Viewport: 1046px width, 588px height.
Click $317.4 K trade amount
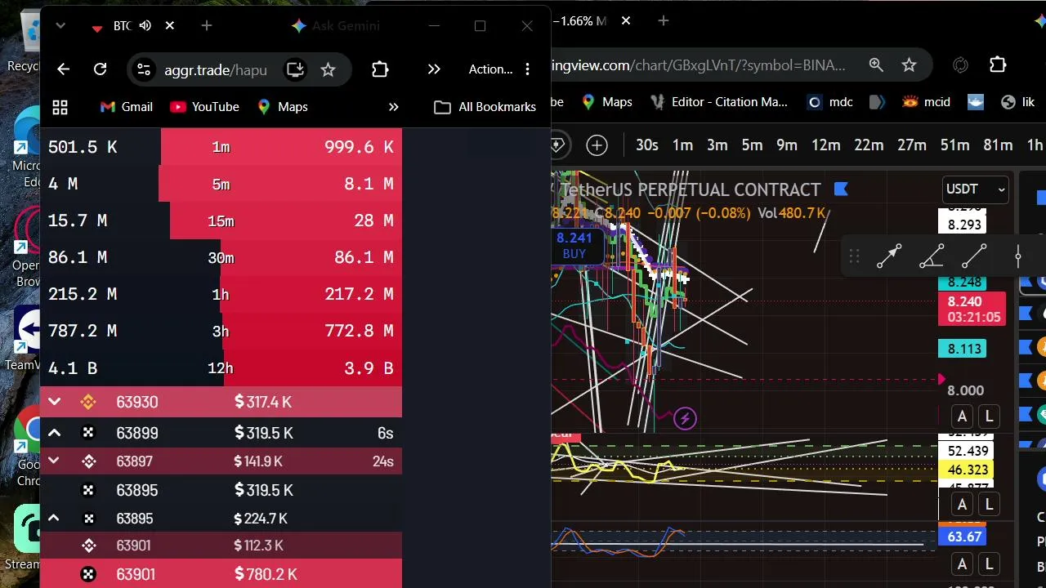pos(263,402)
